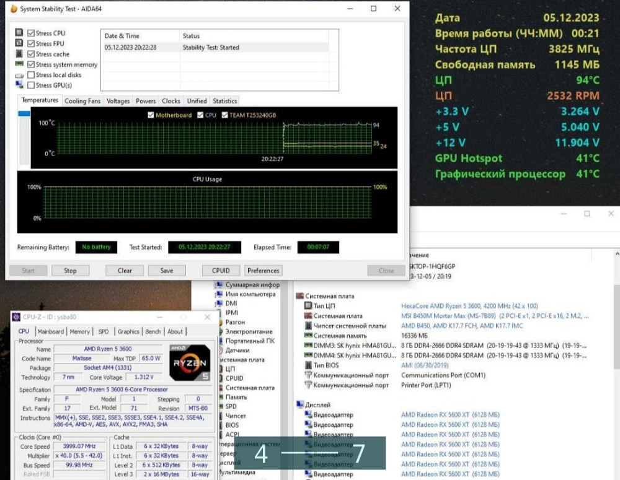Select the Разгон tree item icon

219,322
